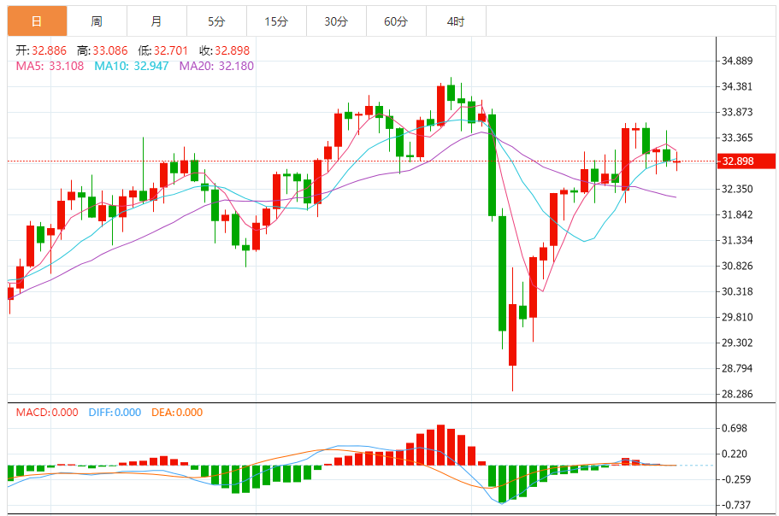Select the 4时 interval tab
The image size is (779, 516).
click(x=456, y=21)
